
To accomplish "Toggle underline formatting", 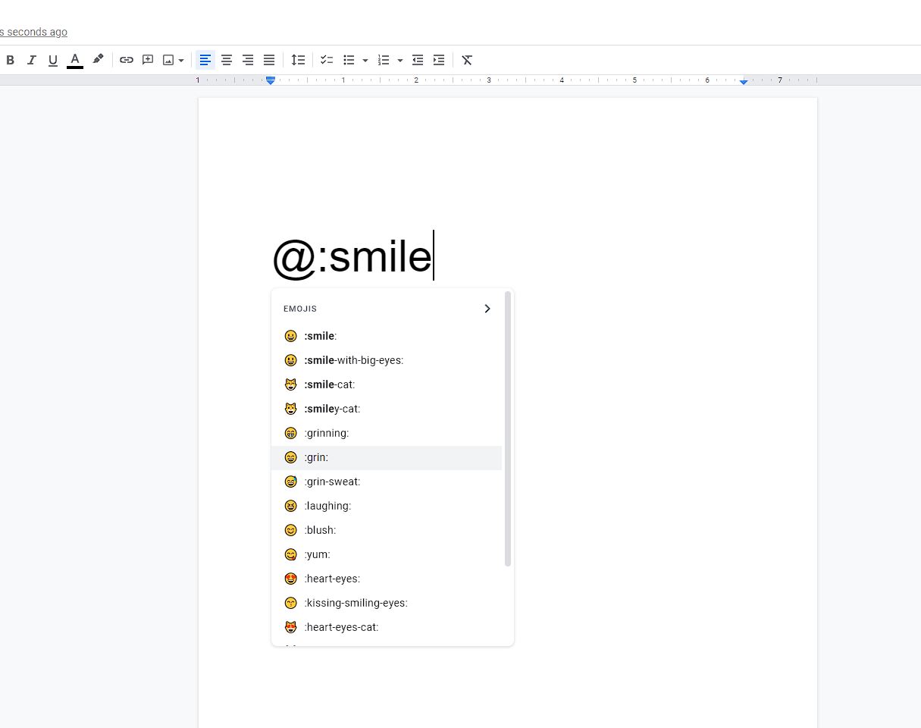I will coord(53,60).
